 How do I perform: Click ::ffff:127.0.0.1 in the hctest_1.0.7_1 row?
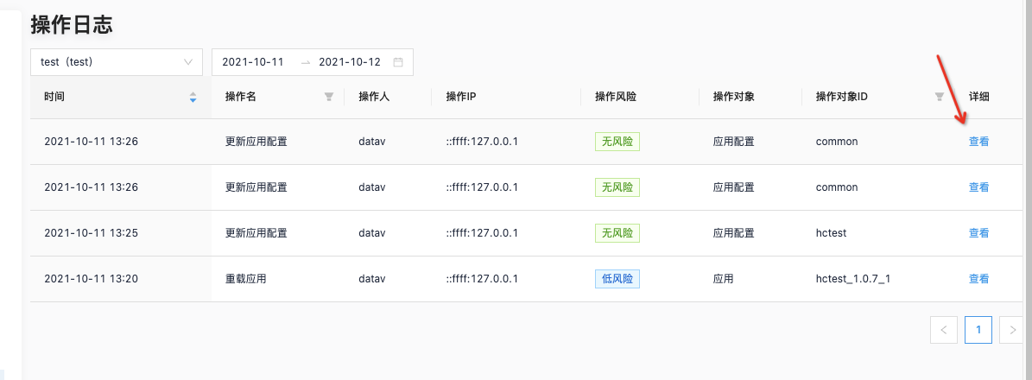(x=482, y=279)
